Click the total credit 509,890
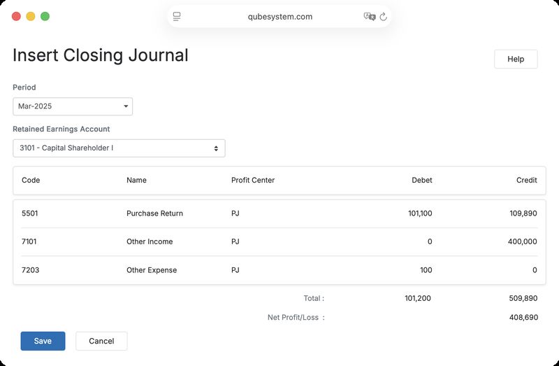 tap(523, 298)
